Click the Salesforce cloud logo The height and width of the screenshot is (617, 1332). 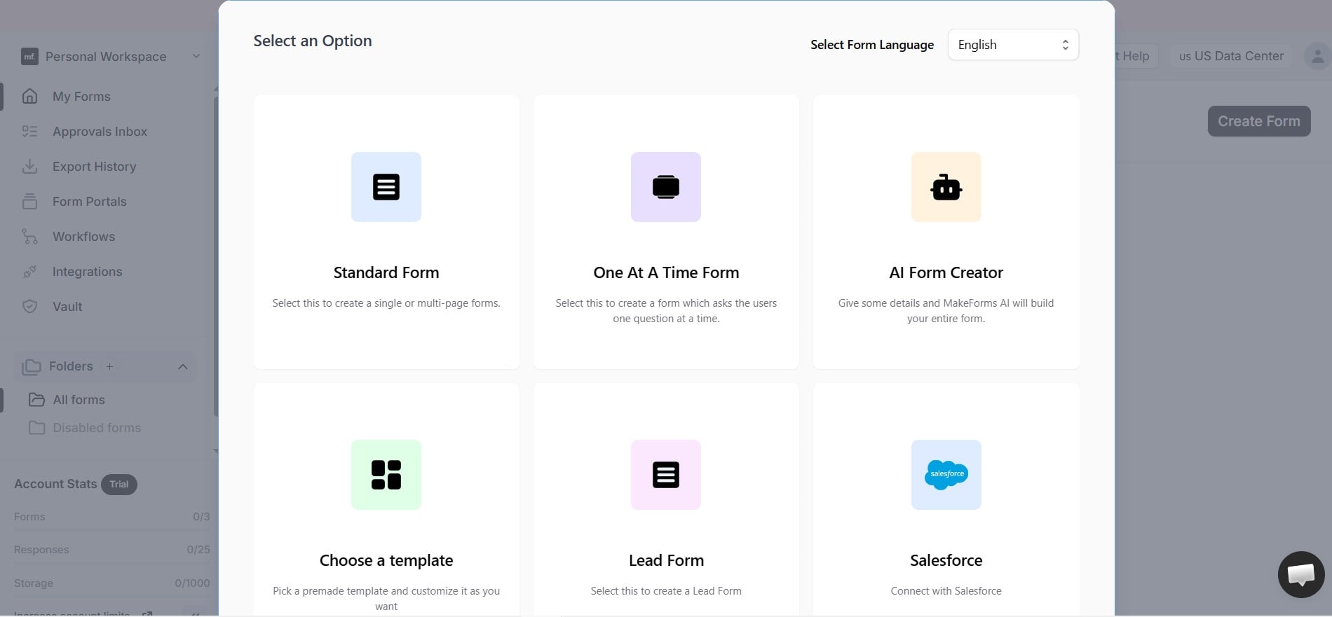[x=946, y=475]
